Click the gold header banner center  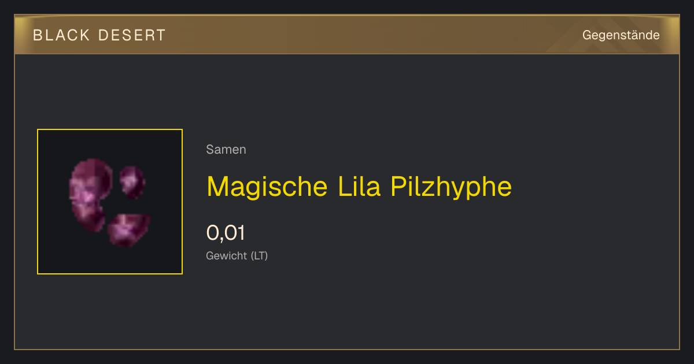pyautogui.click(x=347, y=35)
